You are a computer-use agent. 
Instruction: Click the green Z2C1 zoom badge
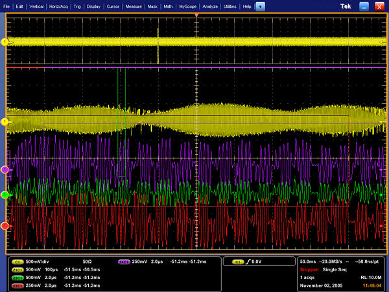18,277
